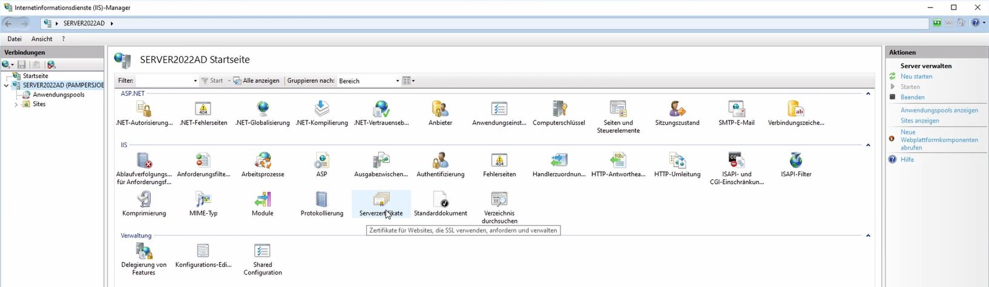Open Seiten und Steuerelemente feature
The width and height of the screenshot is (989, 287).
618,117
